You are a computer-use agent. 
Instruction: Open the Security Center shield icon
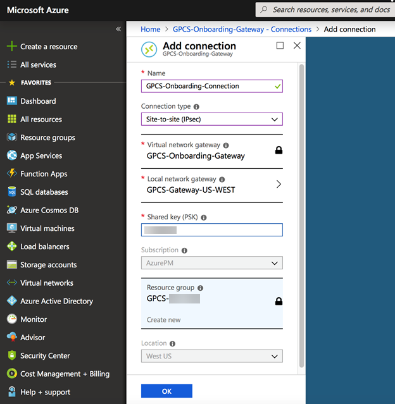11,356
